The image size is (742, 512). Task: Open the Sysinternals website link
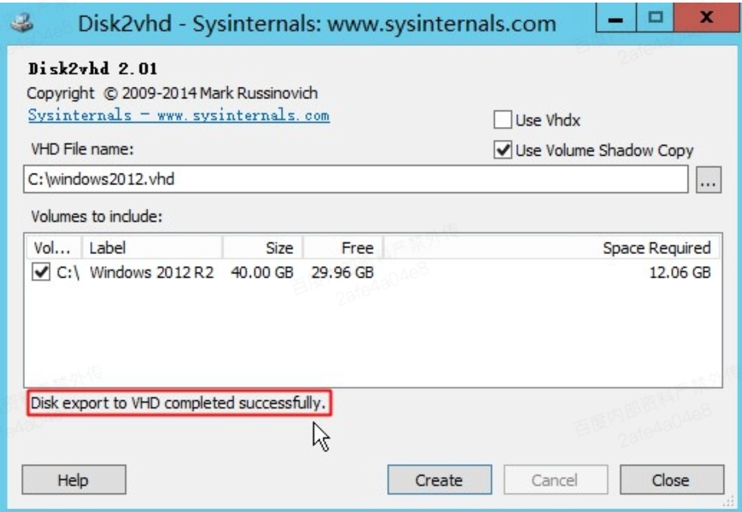178,116
